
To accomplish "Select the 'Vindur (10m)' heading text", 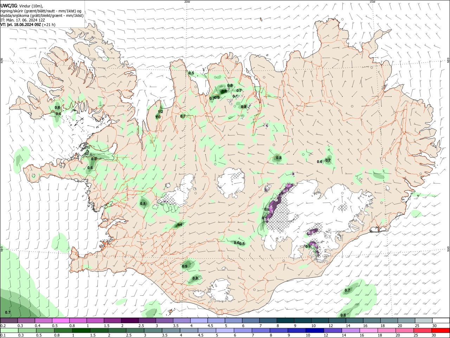I will pyautogui.click(x=31, y=6).
